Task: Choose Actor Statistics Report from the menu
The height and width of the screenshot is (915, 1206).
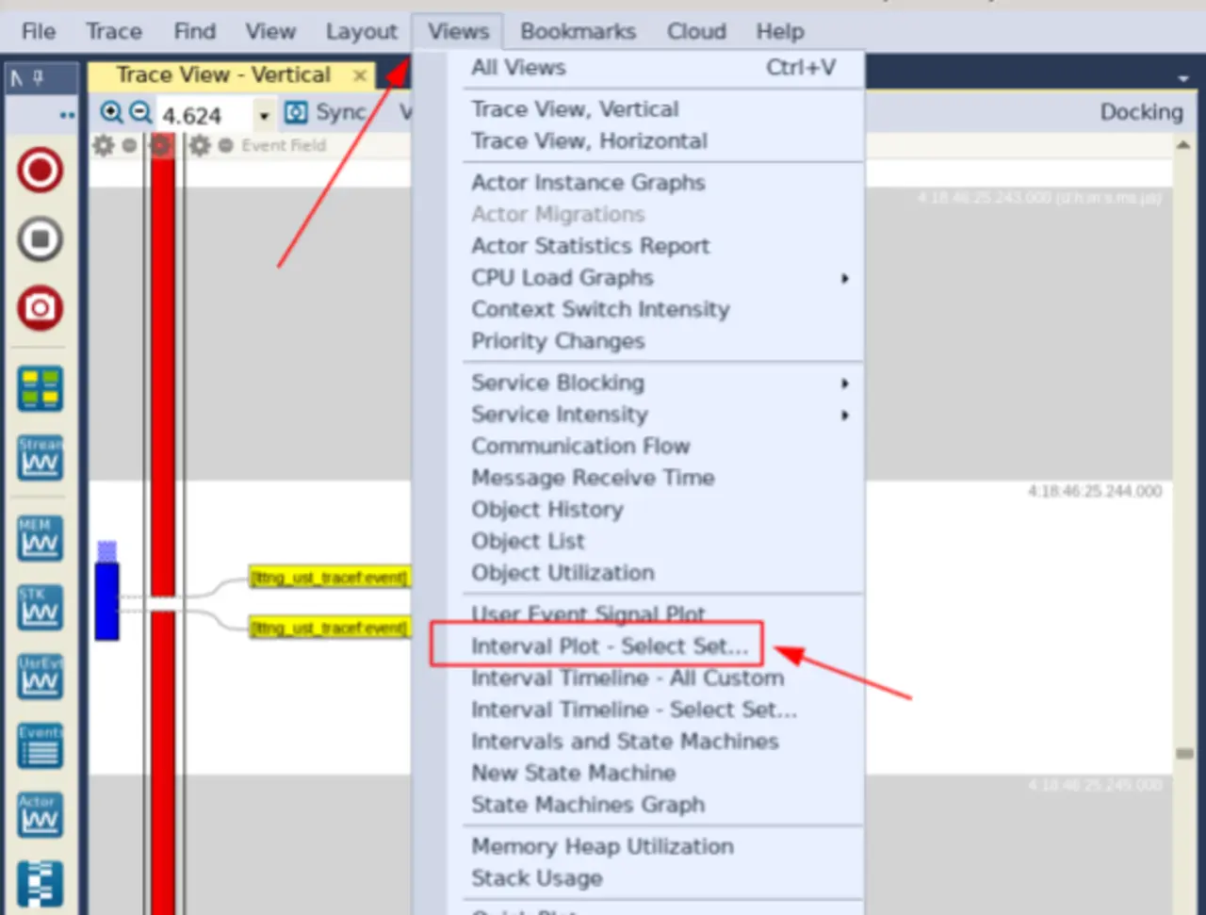Action: (590, 246)
